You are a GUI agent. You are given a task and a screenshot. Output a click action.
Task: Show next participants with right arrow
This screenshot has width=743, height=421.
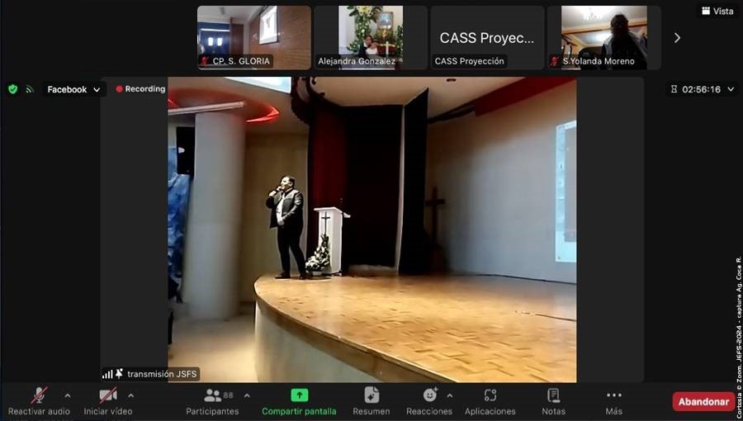pos(677,38)
